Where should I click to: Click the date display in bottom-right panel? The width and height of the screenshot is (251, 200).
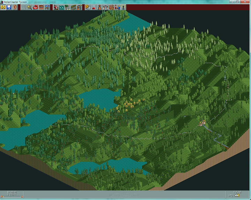click(237, 192)
